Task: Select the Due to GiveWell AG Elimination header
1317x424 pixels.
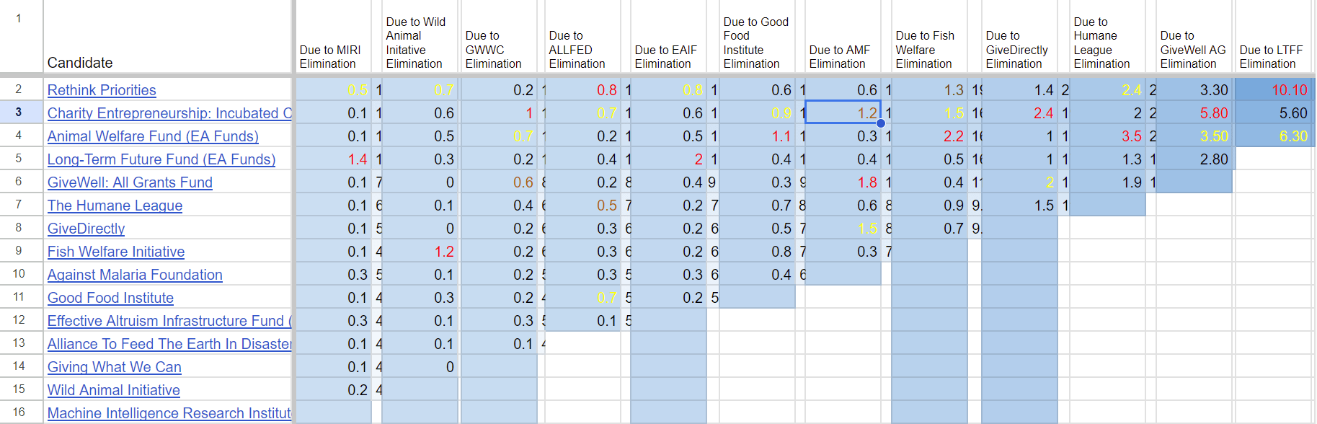Action: tap(1194, 36)
